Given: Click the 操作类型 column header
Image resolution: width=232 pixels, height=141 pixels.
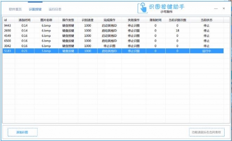Looking at the screenshot, I should point(68,20).
